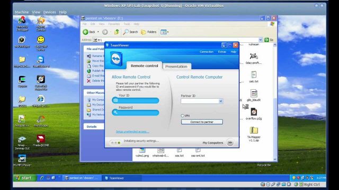Click the TeamViewer logo in the window

(x=117, y=59)
